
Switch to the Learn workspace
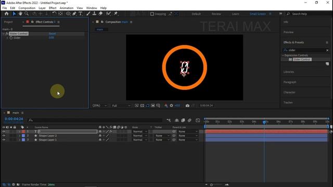[x=235, y=14]
